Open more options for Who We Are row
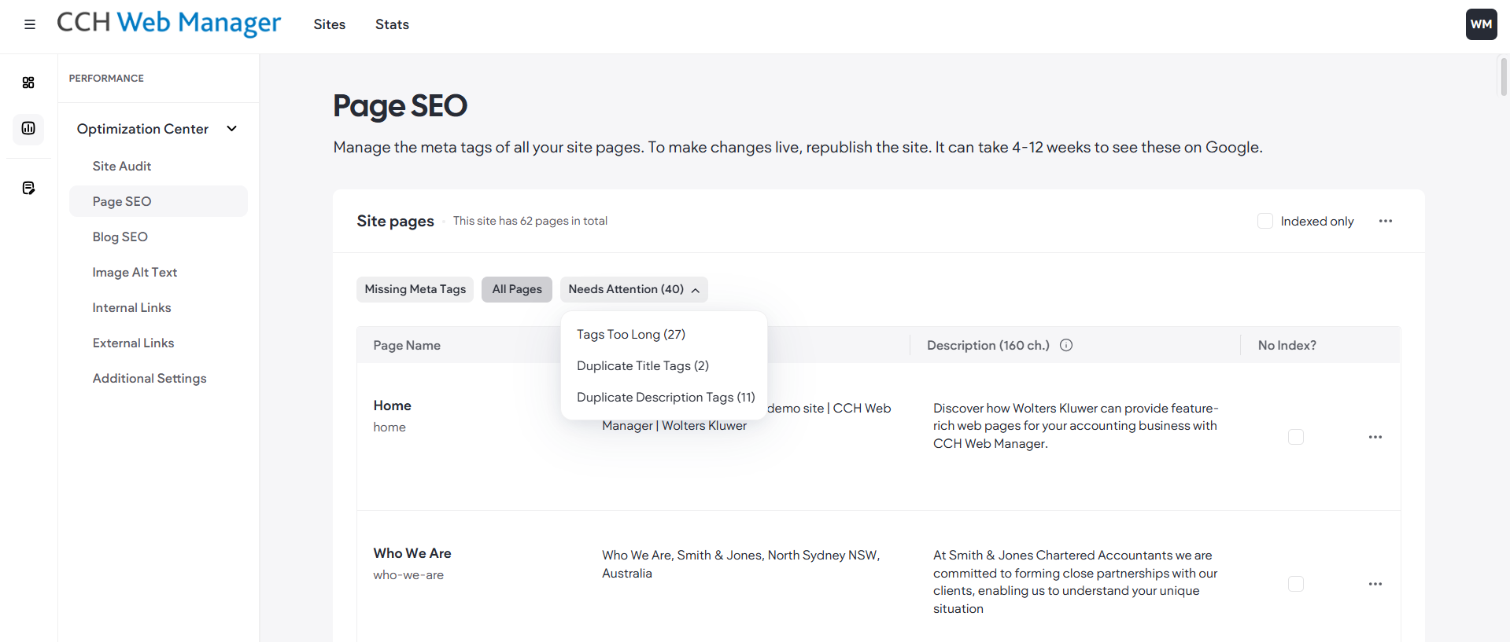Image resolution: width=1510 pixels, height=642 pixels. (1375, 584)
